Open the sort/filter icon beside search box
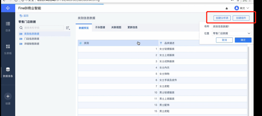262x116 pixels. pyautogui.click(x=68, y=28)
